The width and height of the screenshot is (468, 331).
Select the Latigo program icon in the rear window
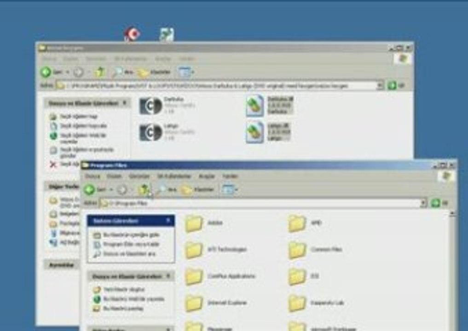pos(167,132)
